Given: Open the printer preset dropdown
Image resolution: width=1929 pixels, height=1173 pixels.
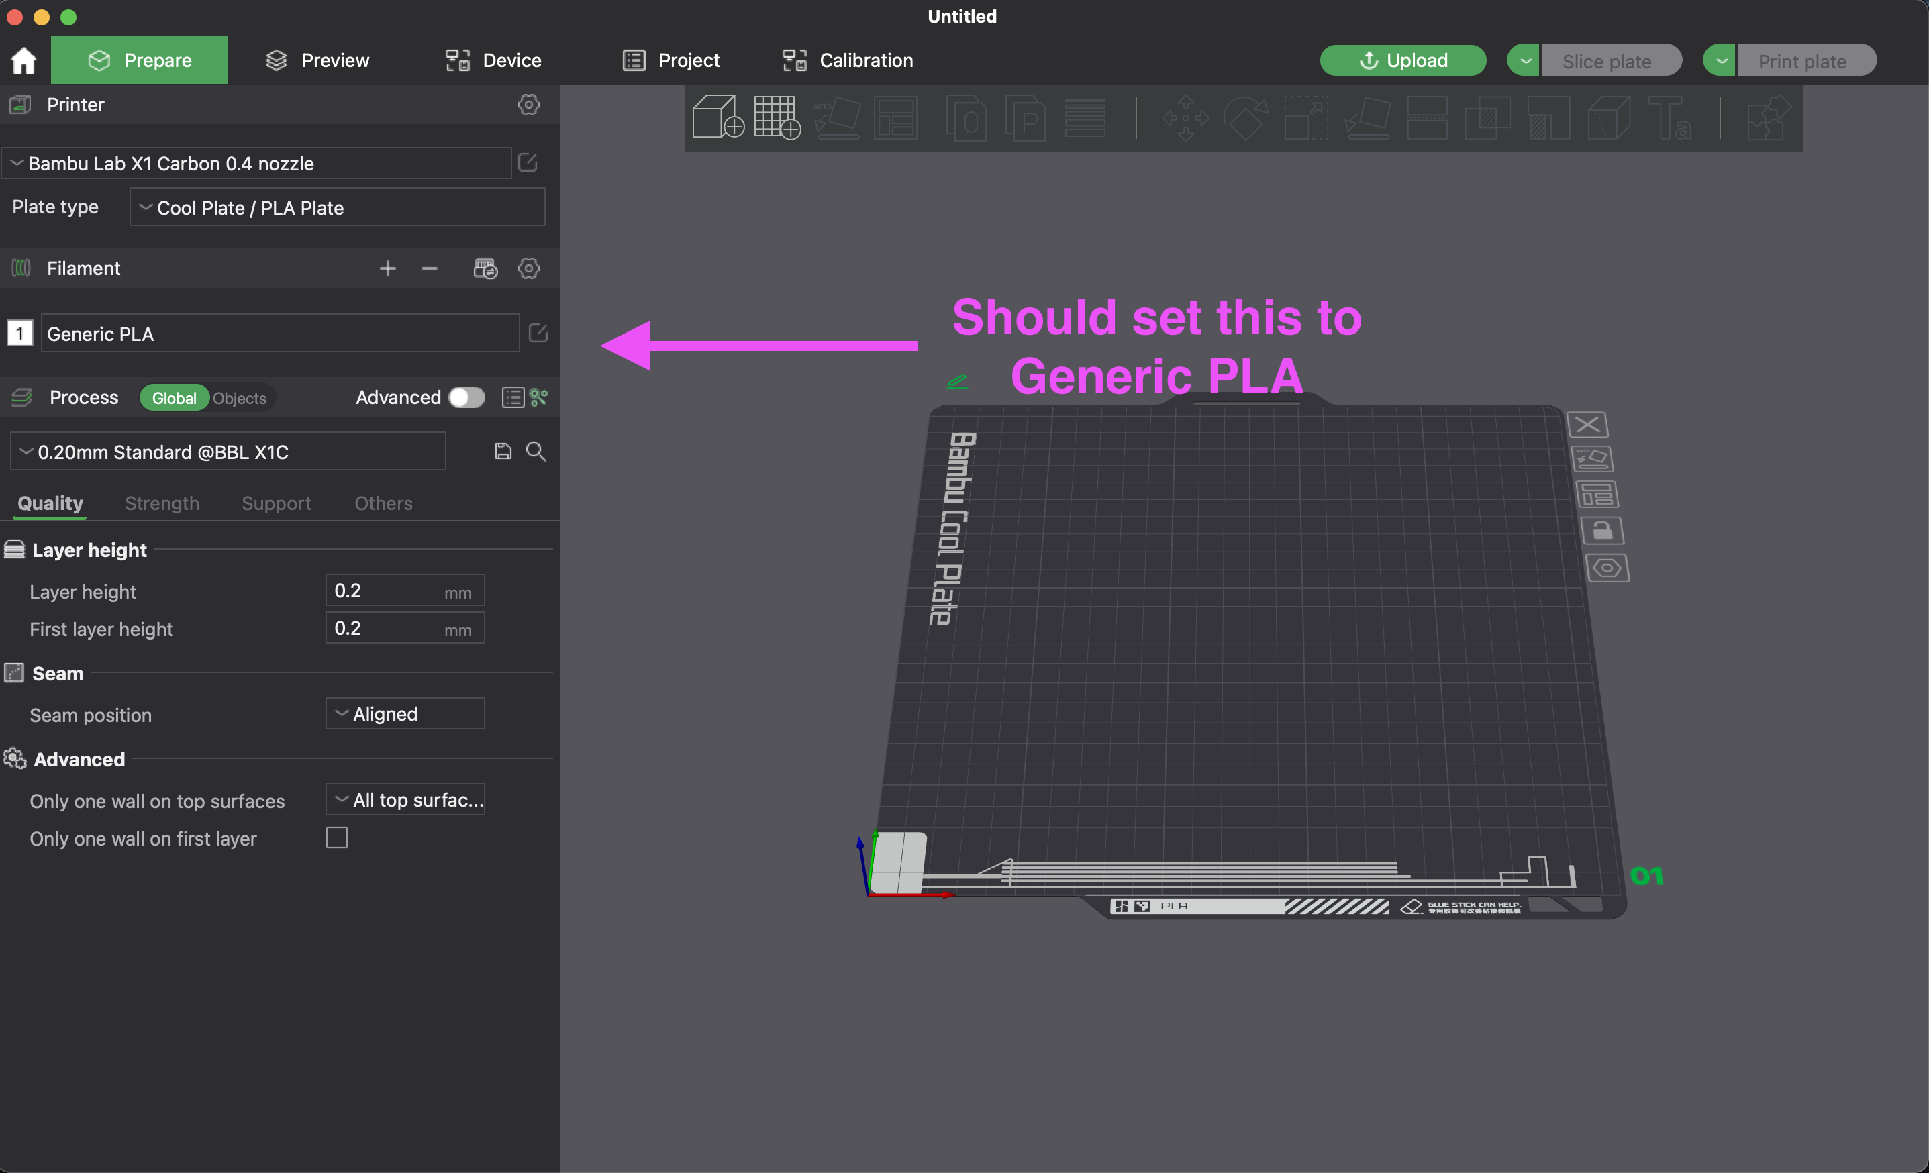Looking at the screenshot, I should click(x=257, y=164).
